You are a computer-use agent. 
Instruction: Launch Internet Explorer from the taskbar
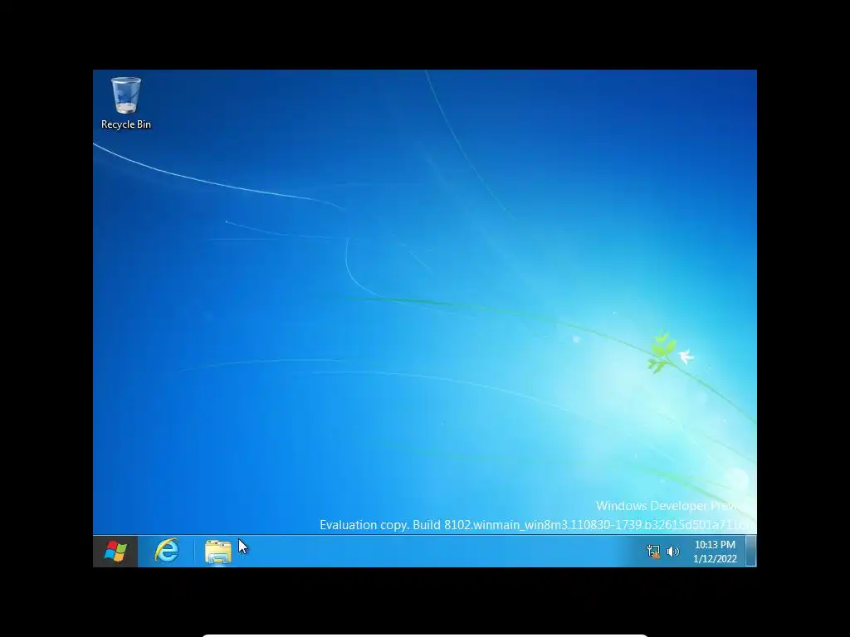pos(166,551)
